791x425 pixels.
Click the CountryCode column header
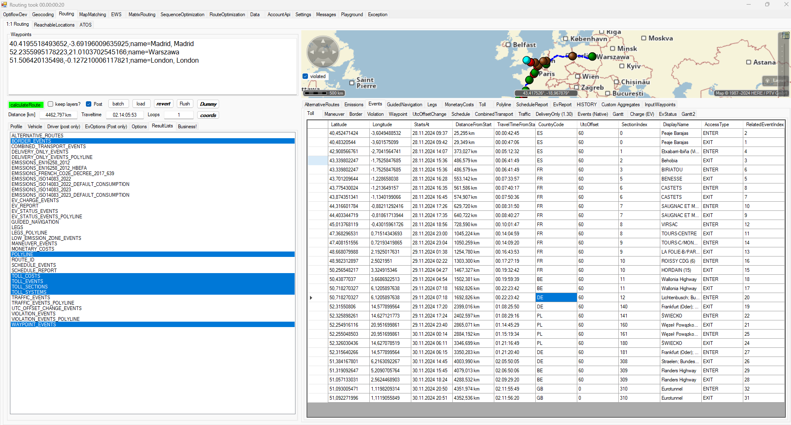tap(551, 125)
